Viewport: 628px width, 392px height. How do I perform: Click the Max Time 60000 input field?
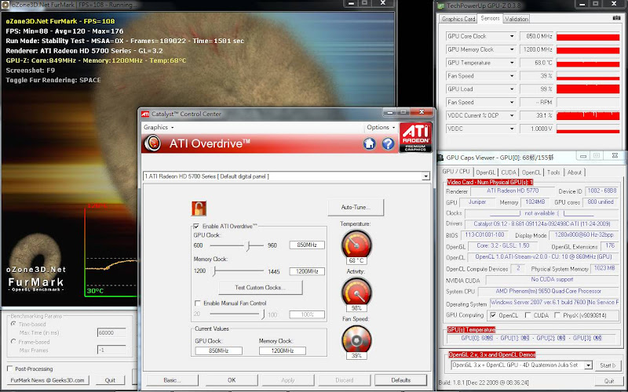[111, 332]
